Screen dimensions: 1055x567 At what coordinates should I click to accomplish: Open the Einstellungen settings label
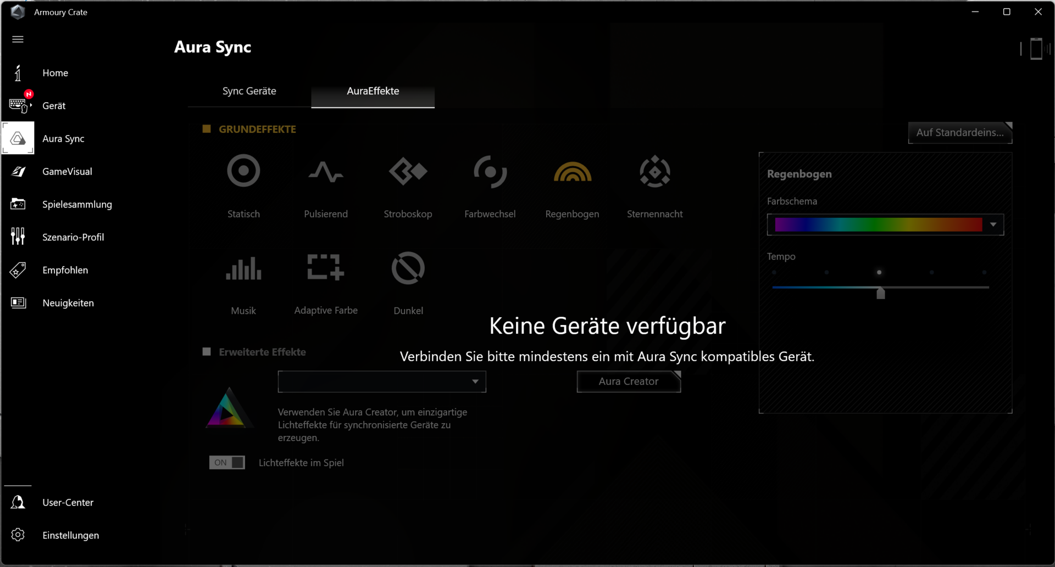71,535
